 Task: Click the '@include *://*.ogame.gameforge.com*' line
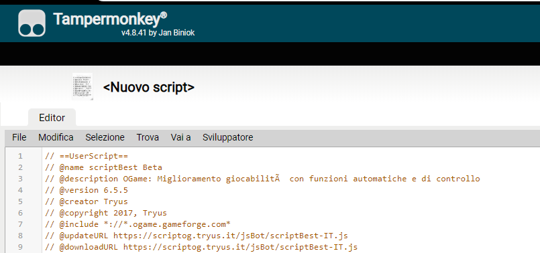coord(138,224)
